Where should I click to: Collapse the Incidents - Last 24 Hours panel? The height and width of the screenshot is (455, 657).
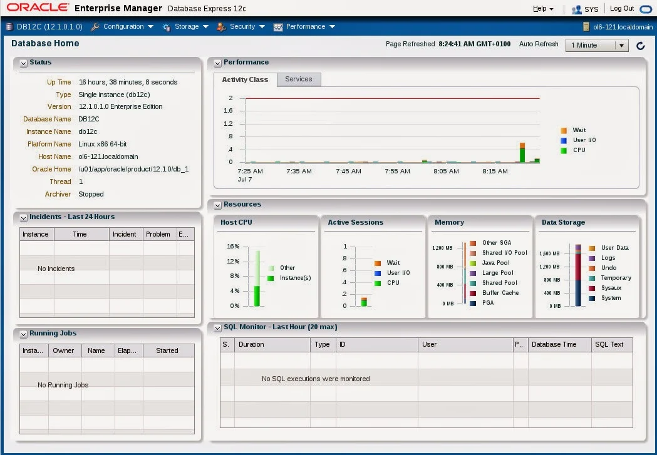coord(23,218)
